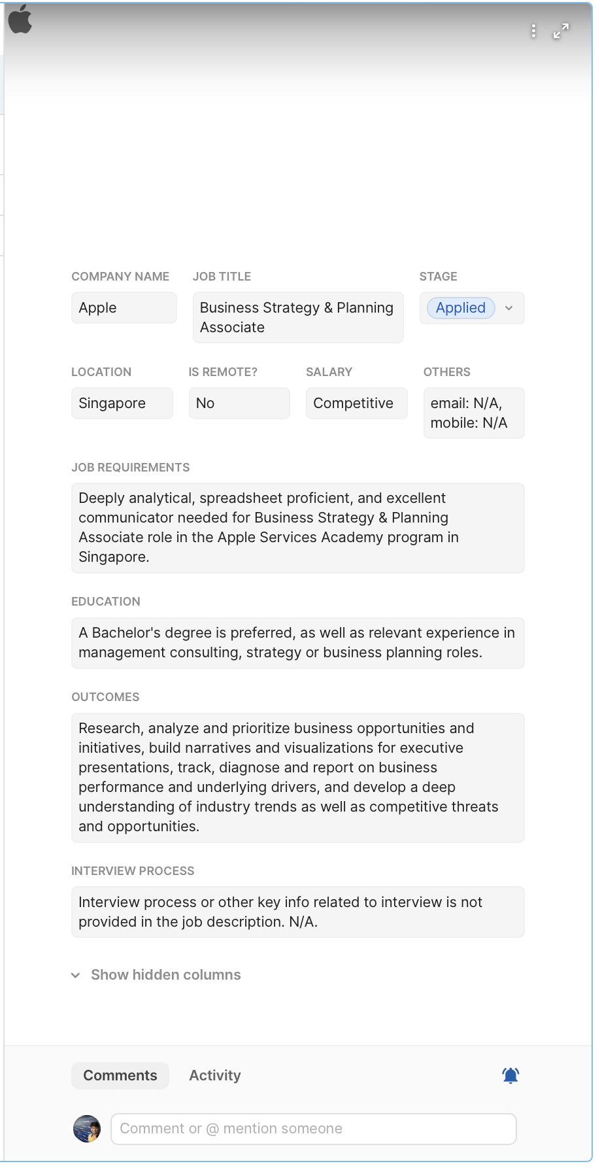Click the Others email and mobile field
600x1168 pixels.
(x=473, y=413)
